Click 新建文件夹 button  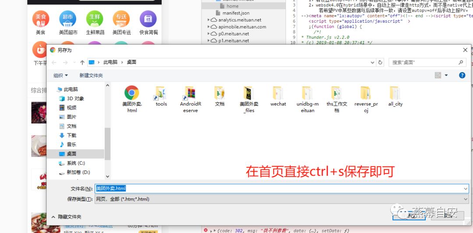[91, 75]
